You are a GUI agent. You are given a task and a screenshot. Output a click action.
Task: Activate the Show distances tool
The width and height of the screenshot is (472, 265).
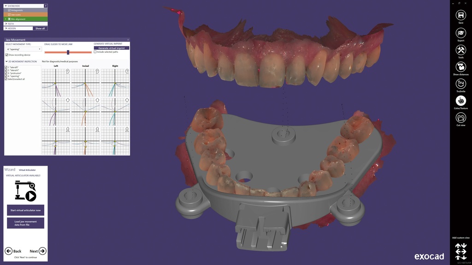point(460,67)
